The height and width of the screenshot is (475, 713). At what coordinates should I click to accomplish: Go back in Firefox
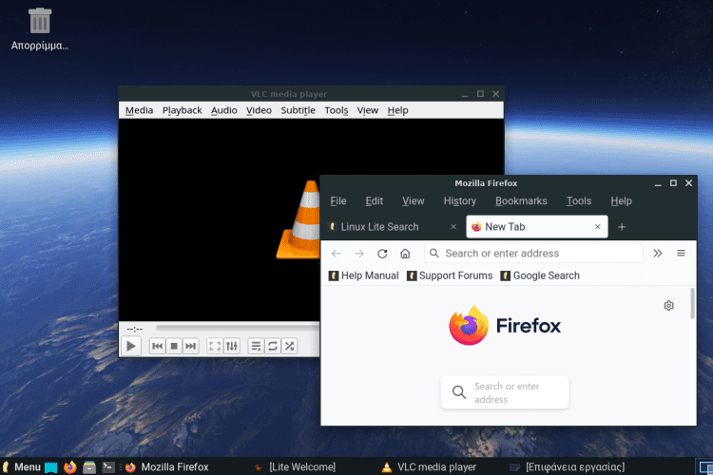[336, 254]
